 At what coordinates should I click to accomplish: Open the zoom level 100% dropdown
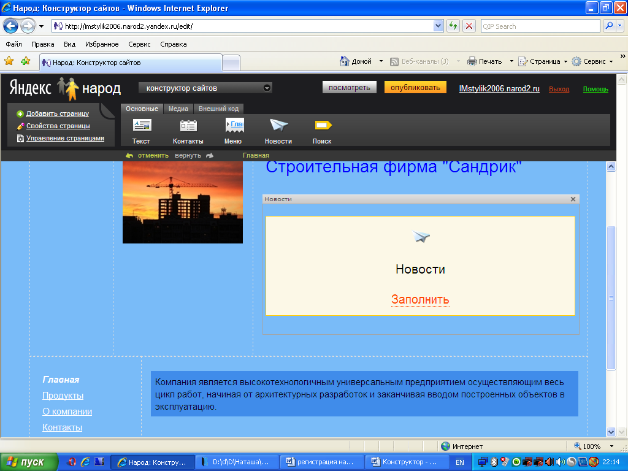pyautogui.click(x=611, y=446)
